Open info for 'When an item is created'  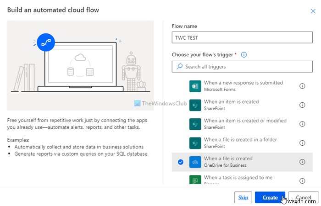coord(302,105)
